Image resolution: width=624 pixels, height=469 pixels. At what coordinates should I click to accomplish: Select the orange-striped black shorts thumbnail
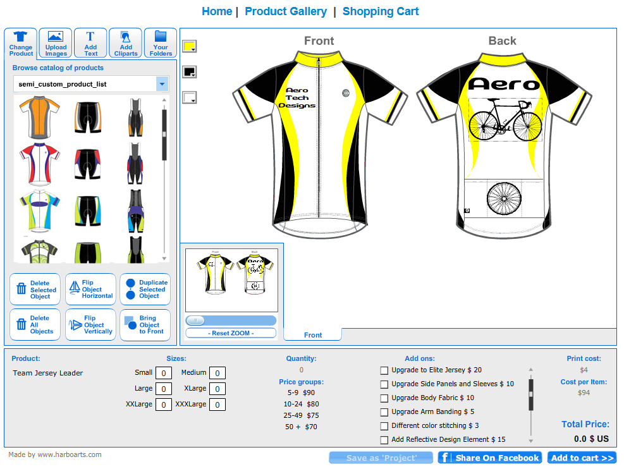pyautogui.click(x=87, y=118)
